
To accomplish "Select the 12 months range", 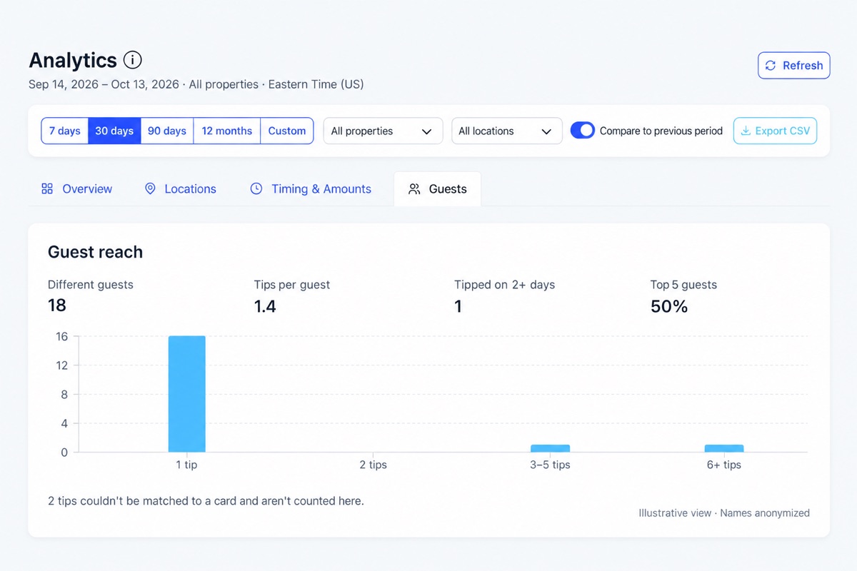I will click(x=227, y=131).
